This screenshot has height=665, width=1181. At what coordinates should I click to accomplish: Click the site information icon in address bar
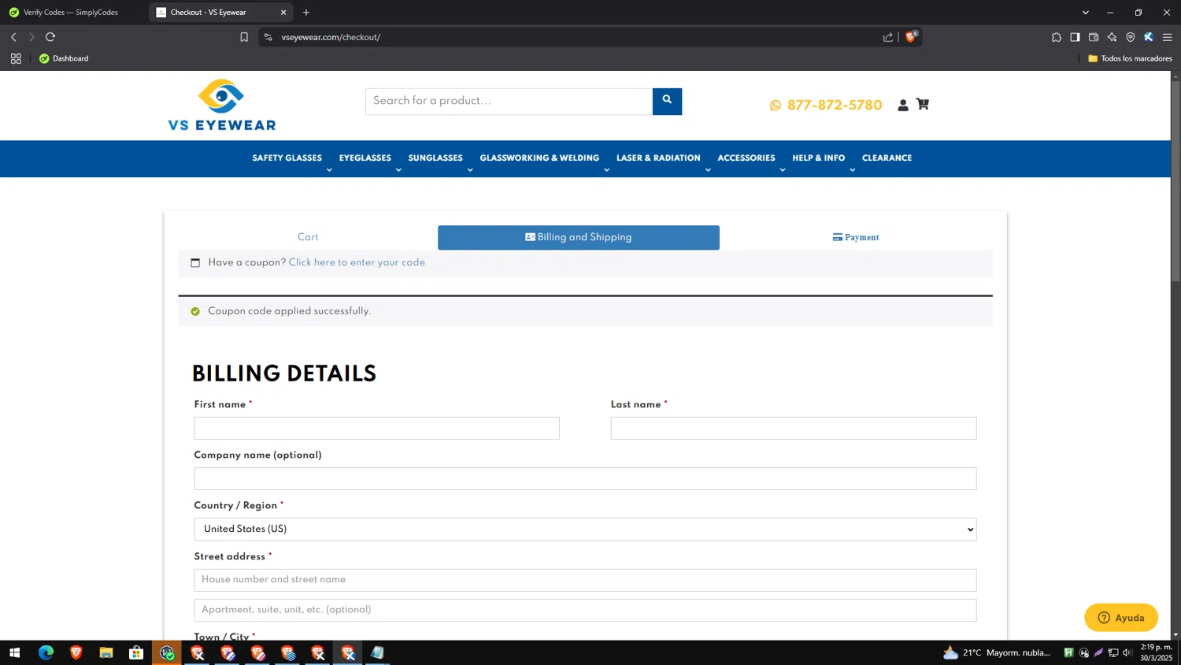click(268, 37)
